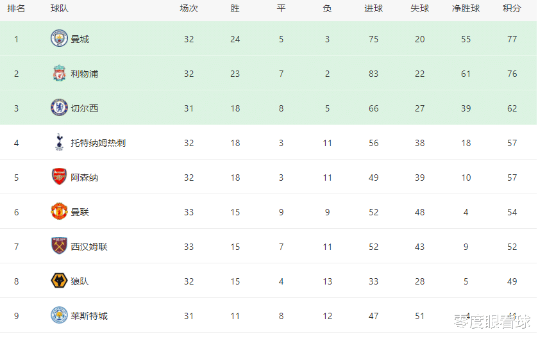Click the West Ham United crest
538x339 pixels.
pos(59,246)
